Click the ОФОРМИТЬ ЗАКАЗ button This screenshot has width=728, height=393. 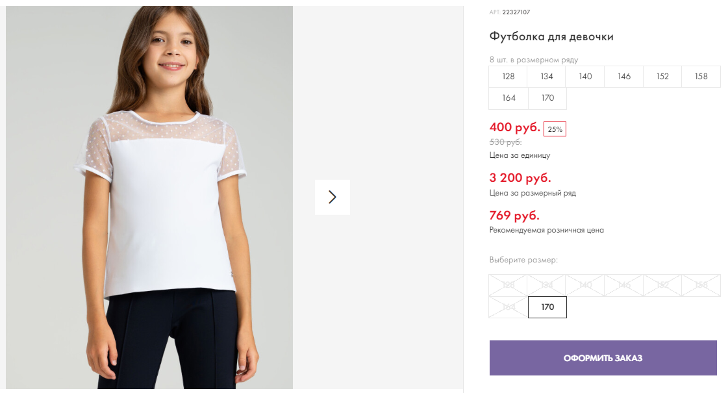pyautogui.click(x=603, y=358)
